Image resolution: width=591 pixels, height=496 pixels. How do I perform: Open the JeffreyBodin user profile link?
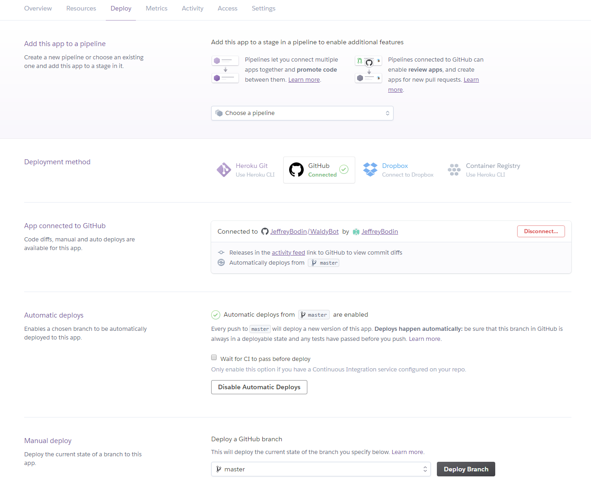379,232
